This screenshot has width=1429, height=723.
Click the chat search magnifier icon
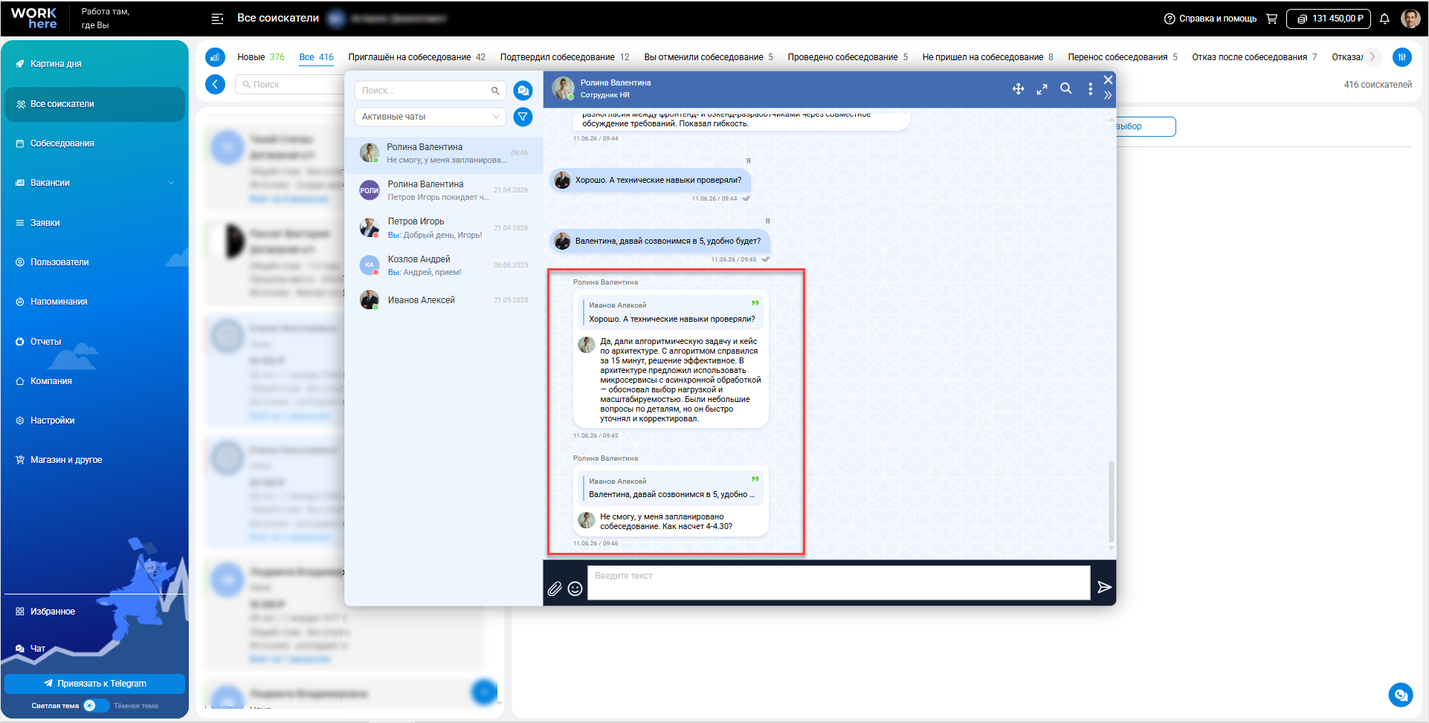click(x=1065, y=88)
